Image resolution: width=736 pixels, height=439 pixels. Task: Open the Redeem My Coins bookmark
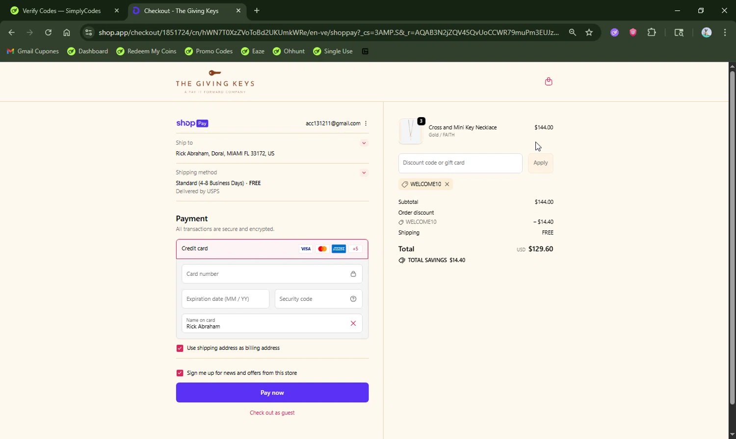pos(146,51)
